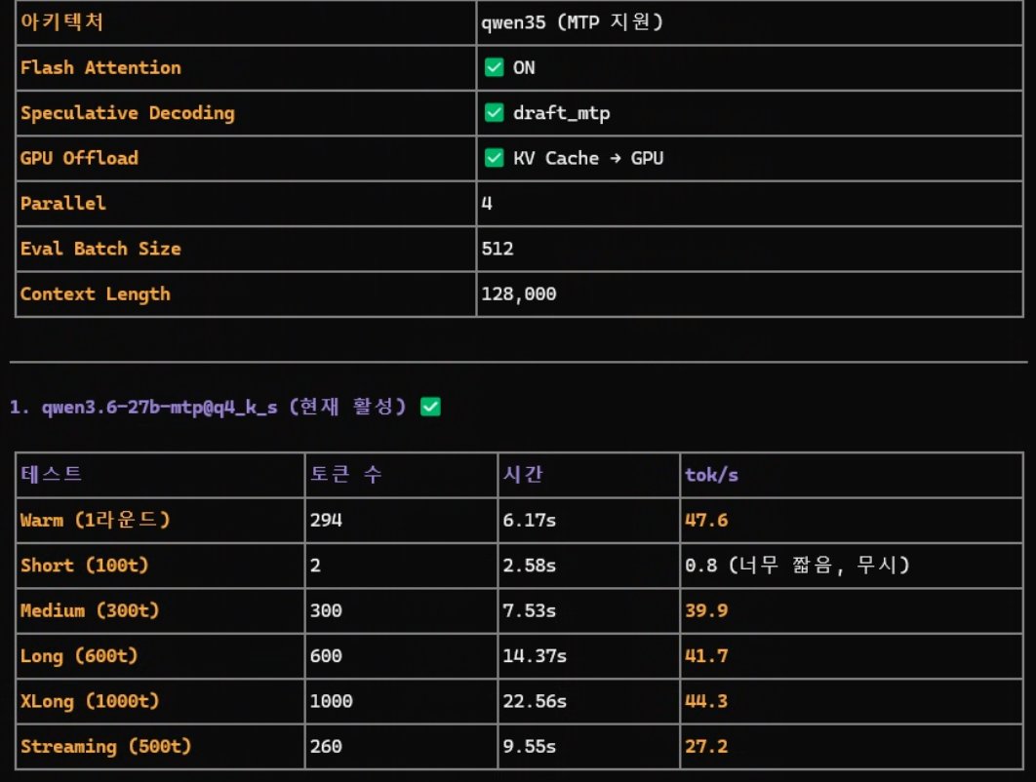
Task: Click the tok/s column header
Action: tap(711, 475)
